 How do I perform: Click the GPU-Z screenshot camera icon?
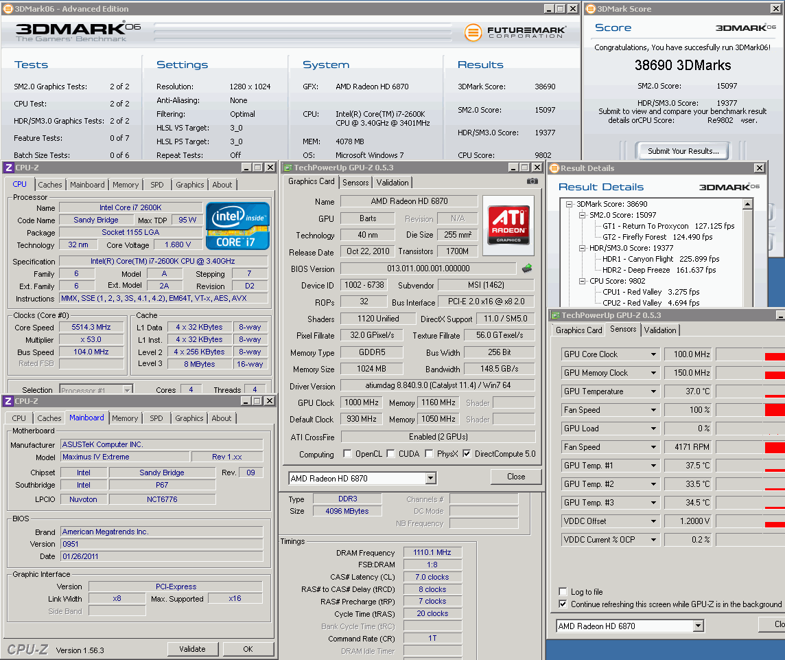tap(532, 181)
